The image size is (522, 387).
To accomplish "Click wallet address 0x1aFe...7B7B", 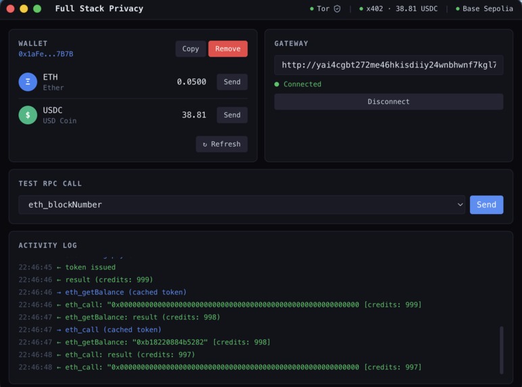I will coord(46,54).
